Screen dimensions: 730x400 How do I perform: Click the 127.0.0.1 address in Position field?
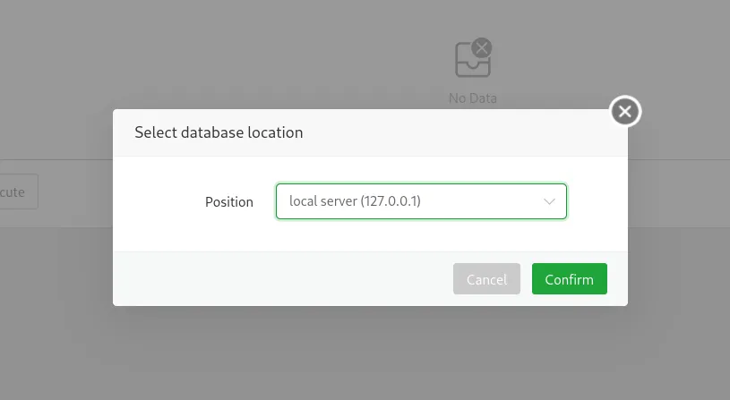pos(391,202)
